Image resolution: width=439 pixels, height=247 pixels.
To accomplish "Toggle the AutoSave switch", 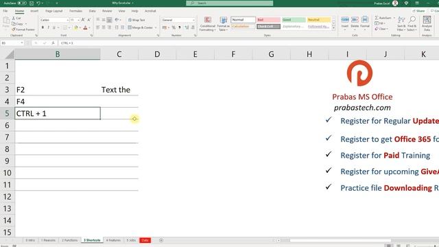I will 22,3.
